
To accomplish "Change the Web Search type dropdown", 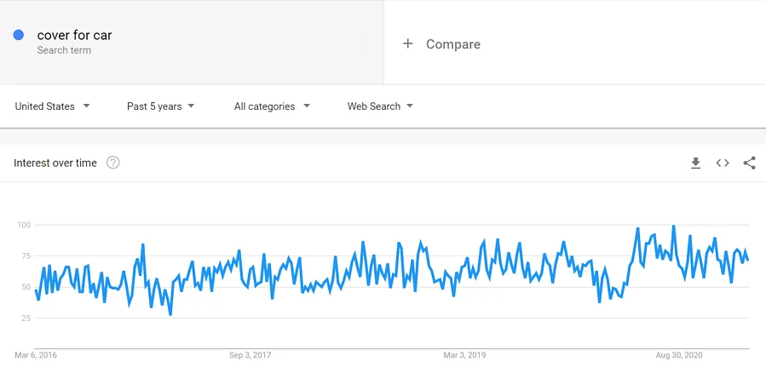I will tap(380, 106).
